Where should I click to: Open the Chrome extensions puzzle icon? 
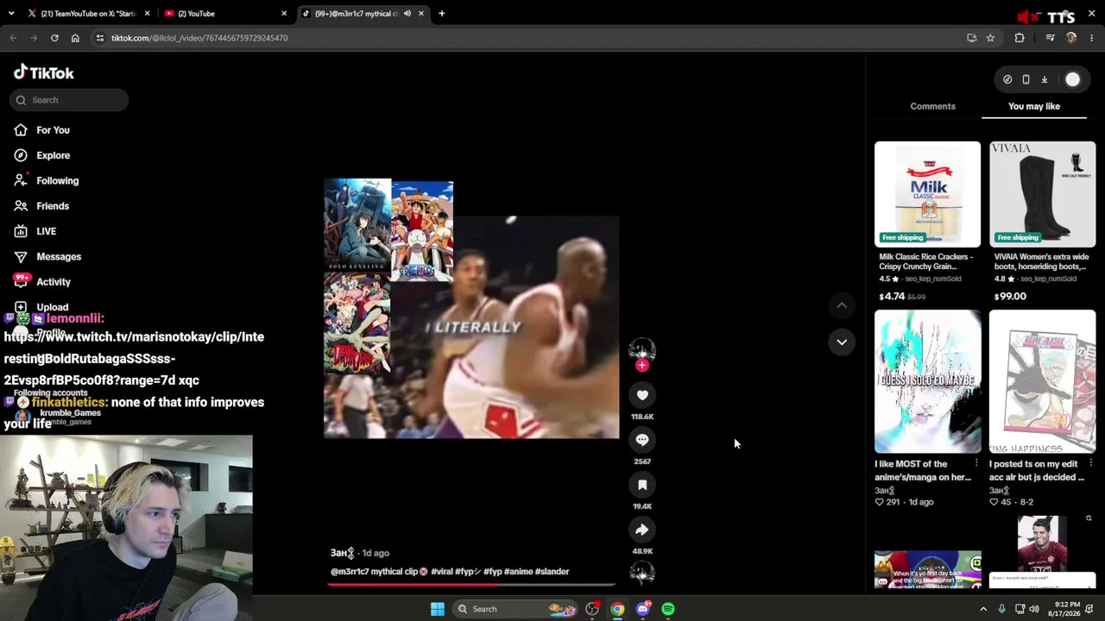click(x=1020, y=38)
